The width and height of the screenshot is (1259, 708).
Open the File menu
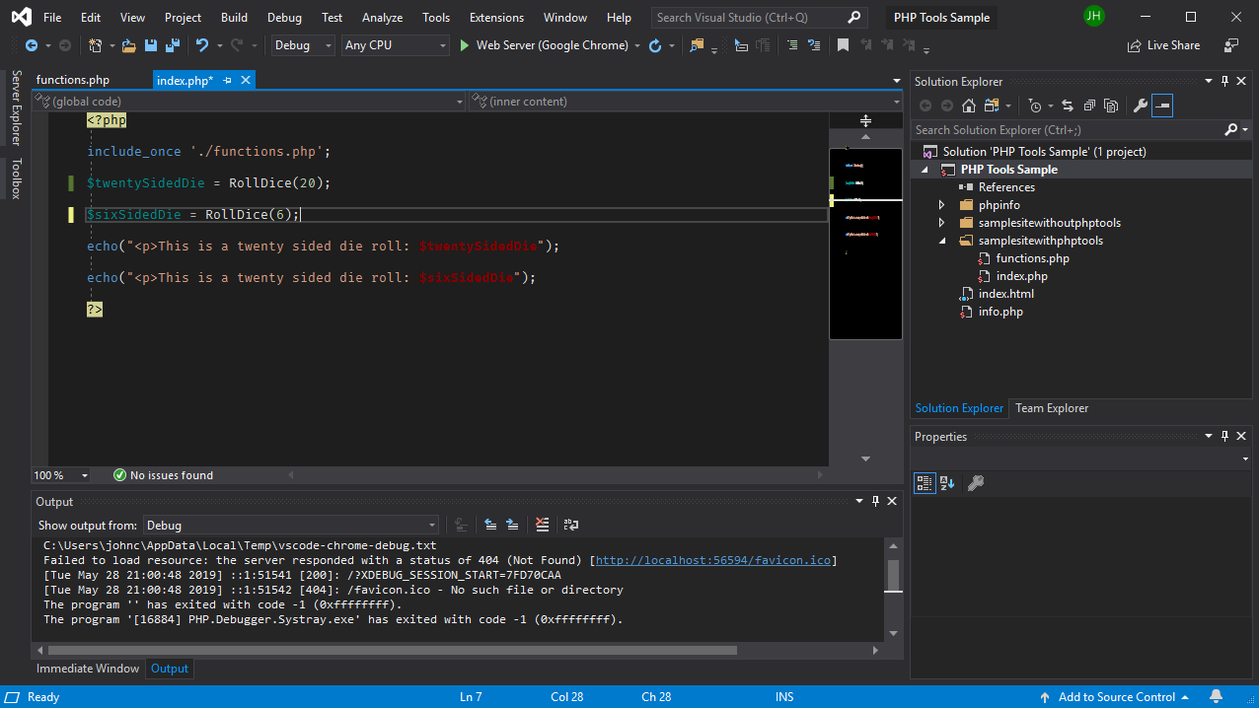[52, 18]
